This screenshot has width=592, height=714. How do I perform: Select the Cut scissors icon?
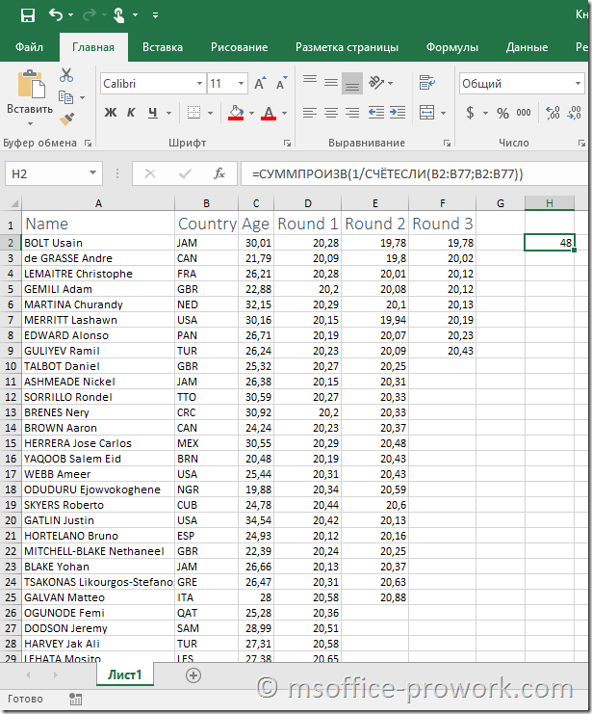click(66, 75)
